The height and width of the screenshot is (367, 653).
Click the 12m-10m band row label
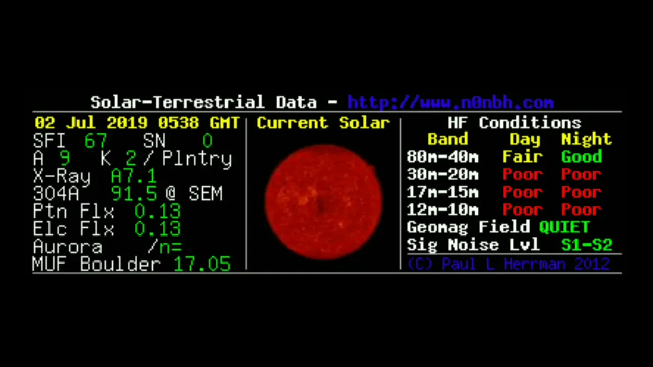(442, 209)
